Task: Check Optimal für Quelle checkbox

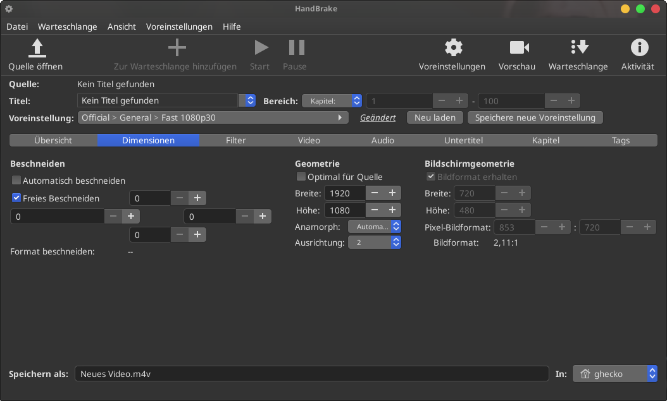Action: coord(301,176)
